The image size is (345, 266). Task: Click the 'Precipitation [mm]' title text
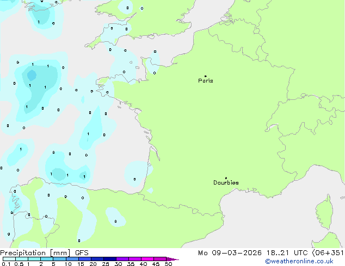pyautogui.click(x=35, y=253)
